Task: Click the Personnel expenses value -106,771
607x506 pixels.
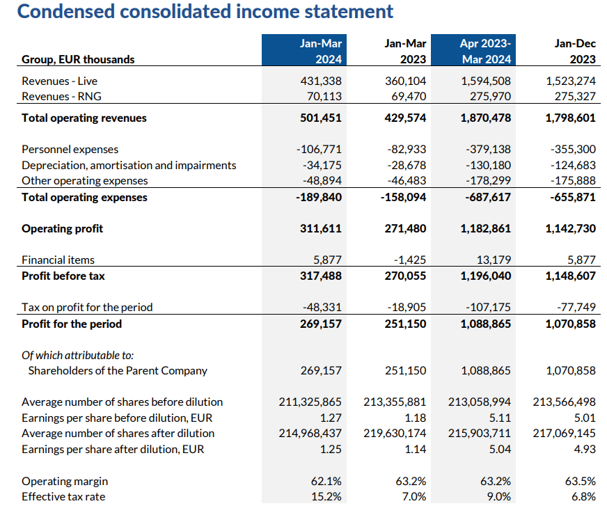Action: [x=320, y=149]
